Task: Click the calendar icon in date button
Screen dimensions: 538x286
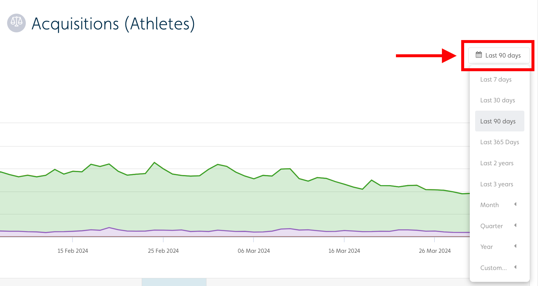Action: pyautogui.click(x=479, y=55)
